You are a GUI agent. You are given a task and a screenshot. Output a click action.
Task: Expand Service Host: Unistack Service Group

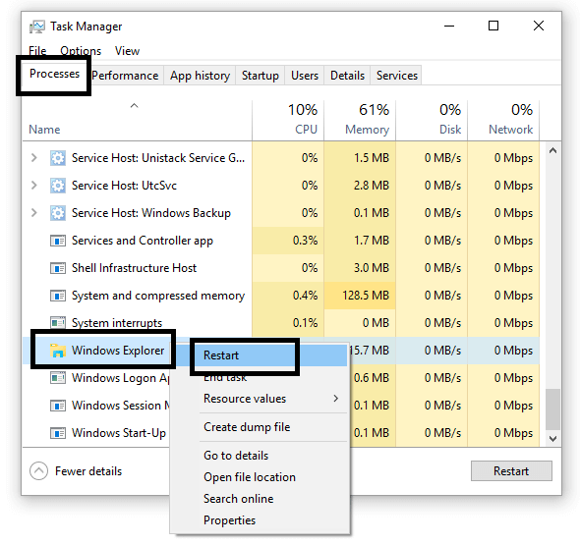(x=34, y=158)
